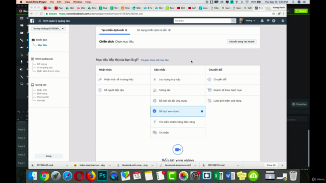Open Photoshop from the Dock
Viewport: 326px width, 183px height.
102,176
